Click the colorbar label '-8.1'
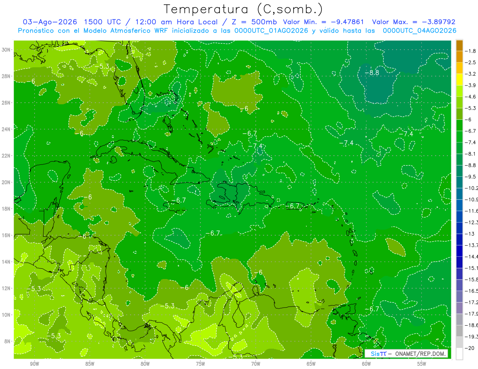Viewport: 478px width, 369px height. tap(470, 154)
